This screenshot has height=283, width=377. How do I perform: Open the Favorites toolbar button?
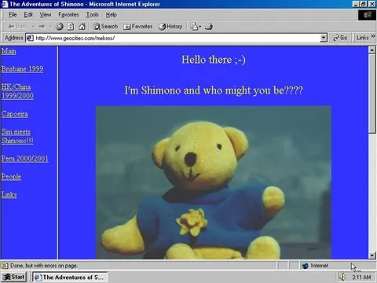click(138, 27)
